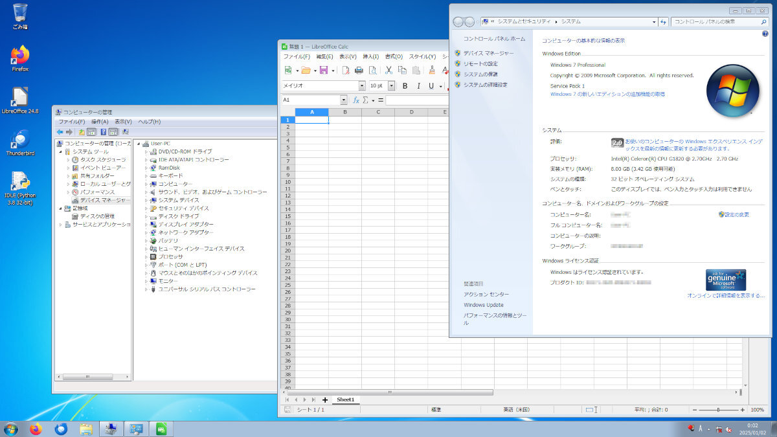777x437 pixels.
Task: Open the 挿入(I) menu in Calc
Action: 370,56
